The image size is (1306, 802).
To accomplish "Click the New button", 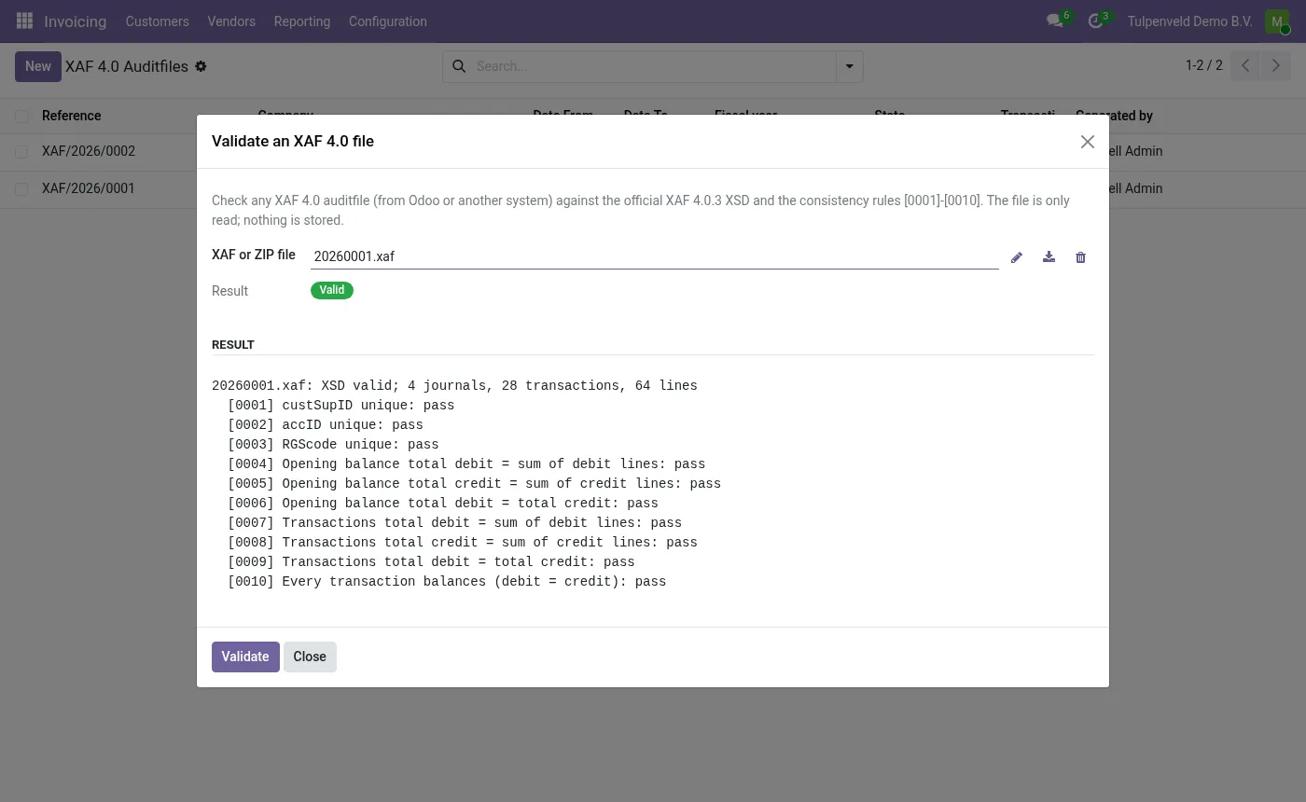I will 38,66.
